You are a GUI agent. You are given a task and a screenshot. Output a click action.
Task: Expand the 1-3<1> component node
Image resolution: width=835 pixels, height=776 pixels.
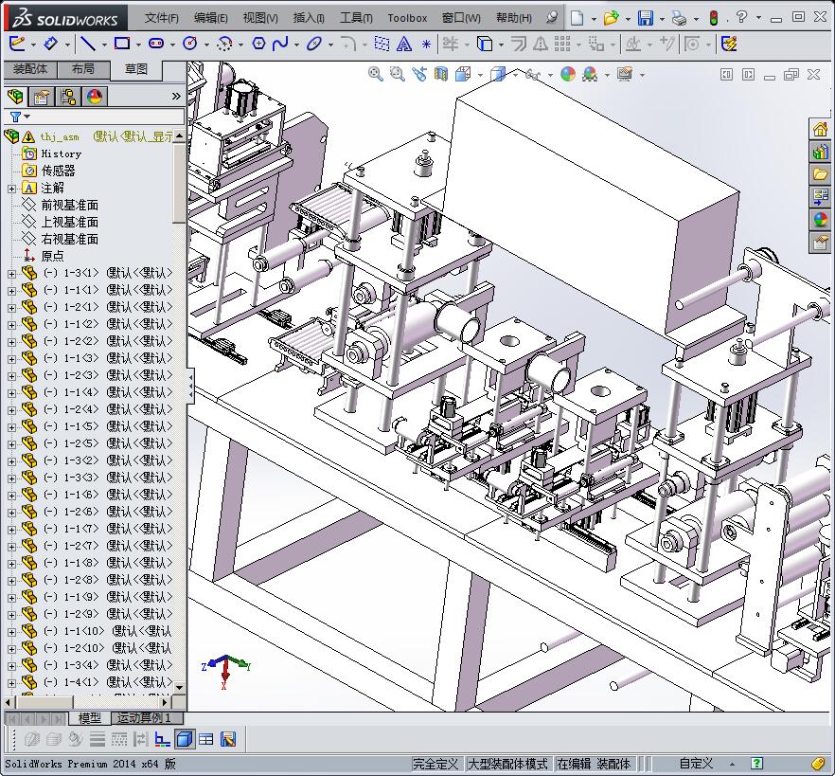(11, 274)
